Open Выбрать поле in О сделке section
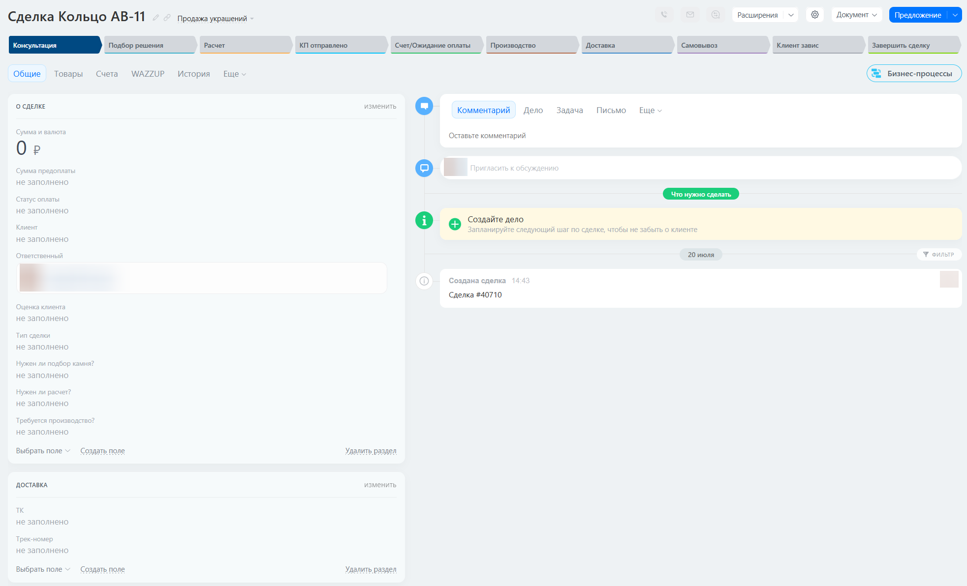This screenshot has height=586, width=967. (43, 451)
